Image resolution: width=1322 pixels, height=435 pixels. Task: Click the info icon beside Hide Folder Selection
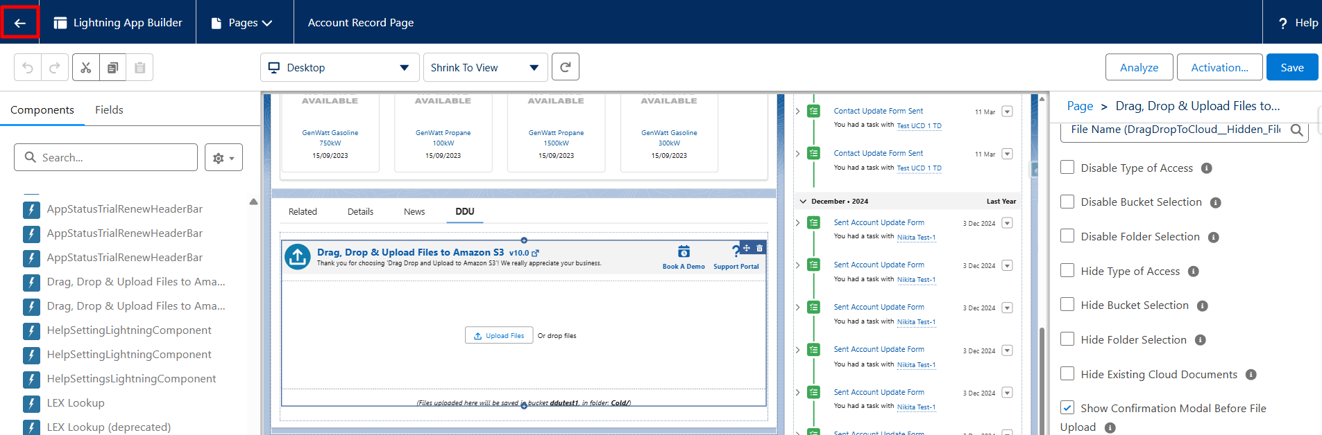[1201, 340]
